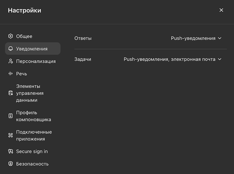Click the Настройки dialog title
The height and width of the screenshot is (174, 234).
(x=25, y=11)
